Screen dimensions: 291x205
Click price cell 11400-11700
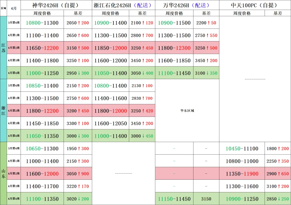[x=42, y=186]
